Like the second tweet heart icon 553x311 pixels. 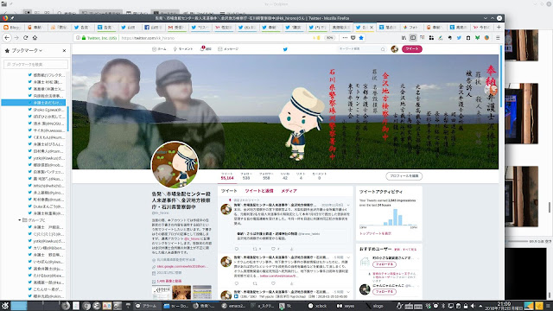(273, 283)
